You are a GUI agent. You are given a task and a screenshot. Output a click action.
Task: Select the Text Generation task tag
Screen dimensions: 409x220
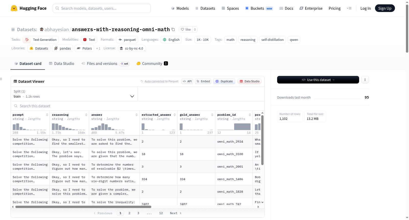tap(41, 40)
